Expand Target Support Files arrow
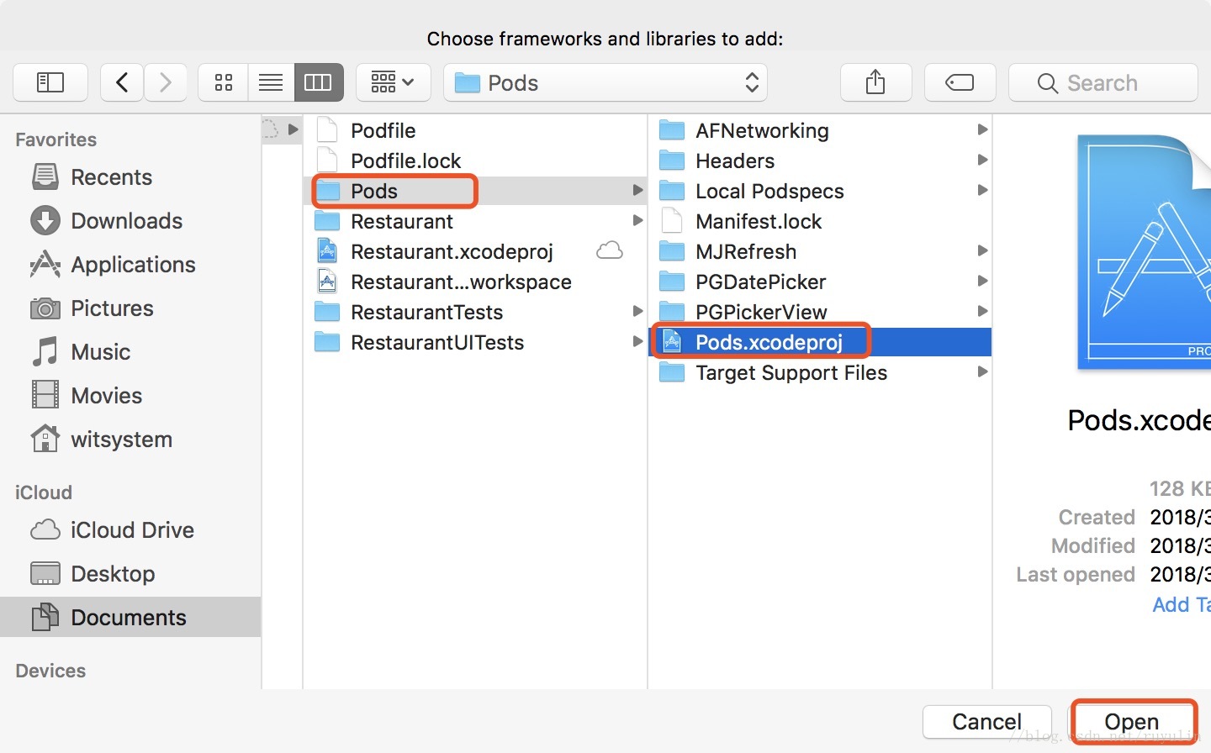This screenshot has height=753, width=1211. click(x=982, y=371)
